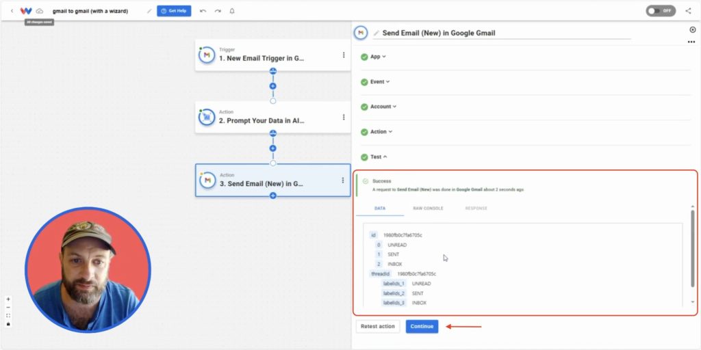Click the filter icon under step 1

tap(272, 71)
